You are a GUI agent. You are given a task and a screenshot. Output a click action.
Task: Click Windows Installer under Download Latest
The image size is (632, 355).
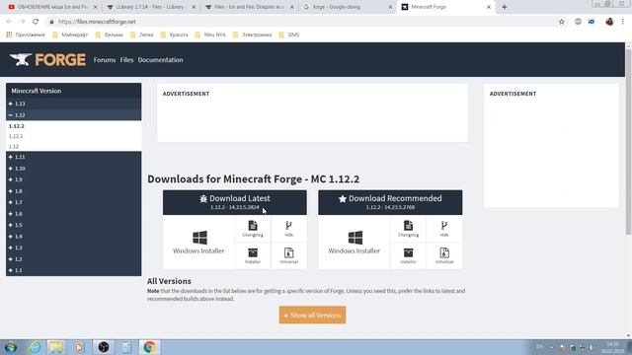198,243
